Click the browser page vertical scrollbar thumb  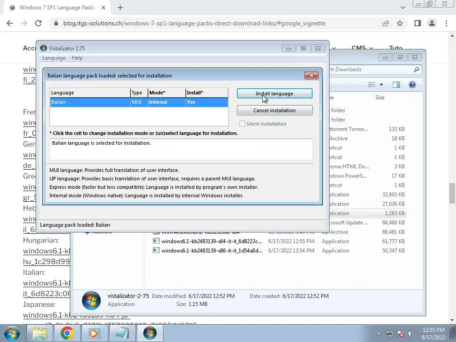tap(452, 193)
